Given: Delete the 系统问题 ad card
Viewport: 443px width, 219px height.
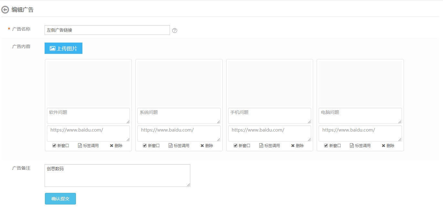Looking at the screenshot, I should (x=207, y=145).
